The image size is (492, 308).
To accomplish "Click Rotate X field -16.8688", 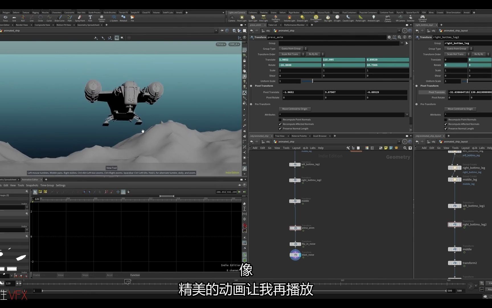I will click(300, 65).
